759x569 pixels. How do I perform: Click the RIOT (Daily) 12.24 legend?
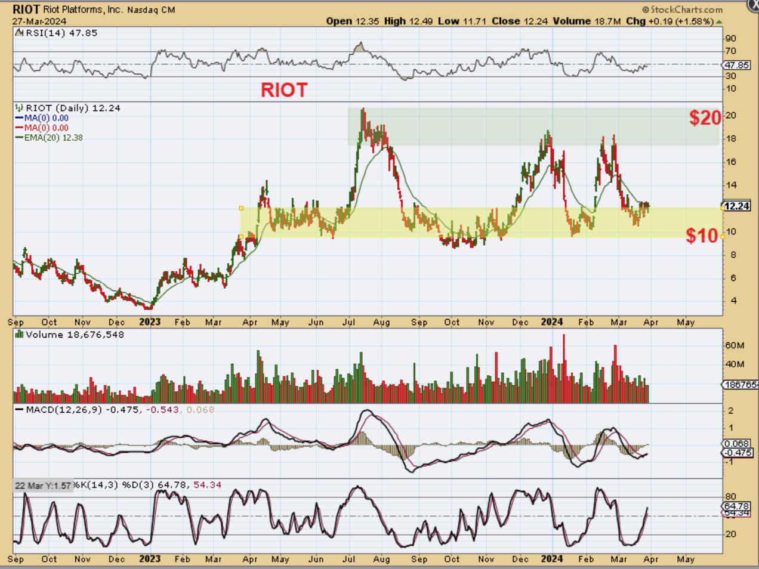(73, 108)
